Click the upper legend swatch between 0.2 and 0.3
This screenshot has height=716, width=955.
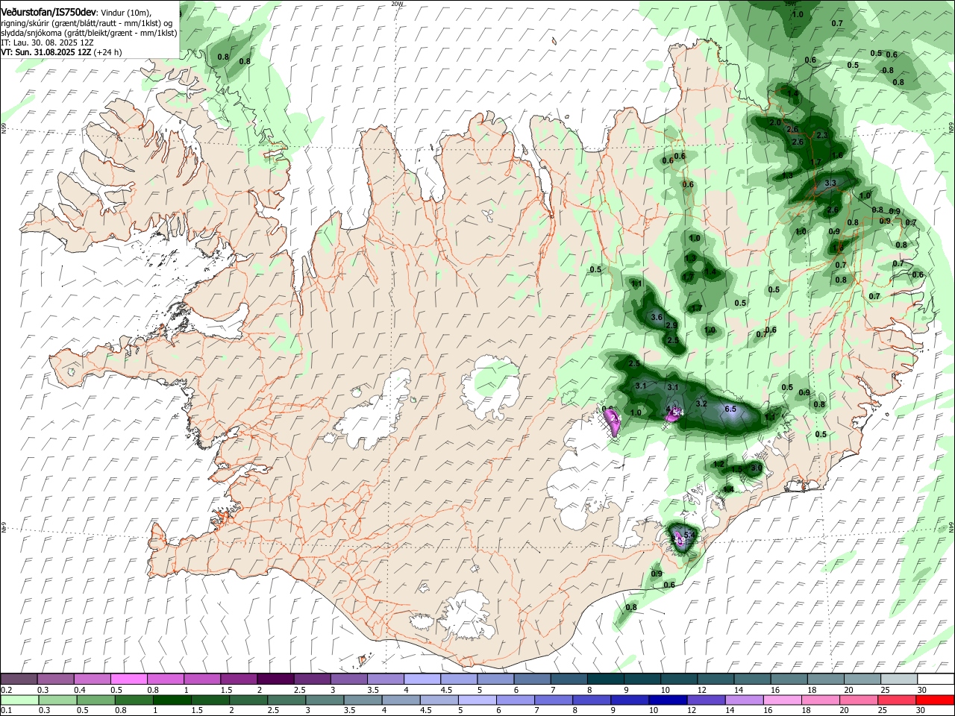point(19,679)
